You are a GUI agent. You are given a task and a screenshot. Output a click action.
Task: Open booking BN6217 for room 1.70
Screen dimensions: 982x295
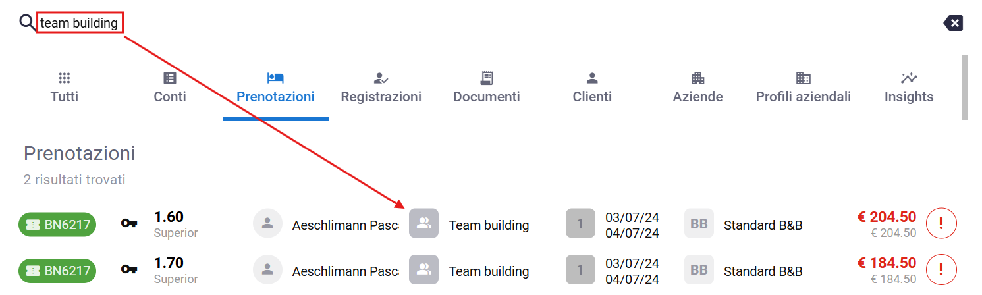coord(57,271)
